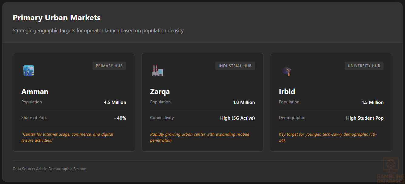Viewport: 405px width, 184px height.
Task: Click the Irbid graduation cap icon
Action: 286,71
